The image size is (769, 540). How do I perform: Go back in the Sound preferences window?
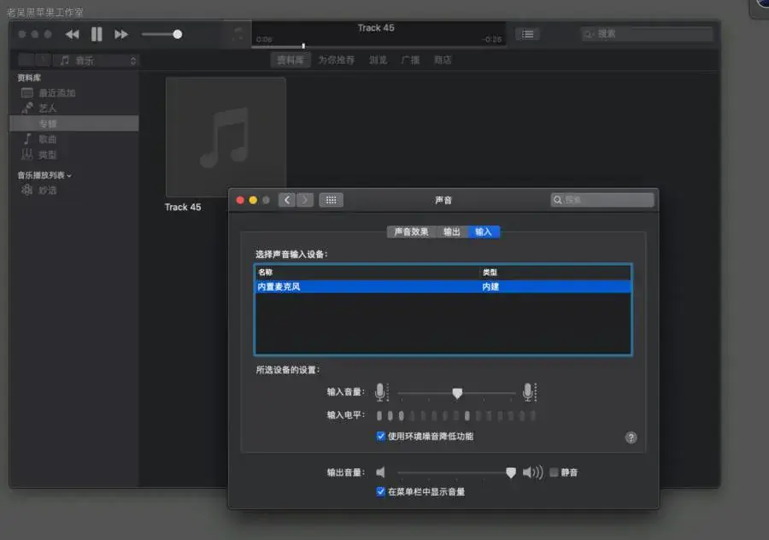287,200
